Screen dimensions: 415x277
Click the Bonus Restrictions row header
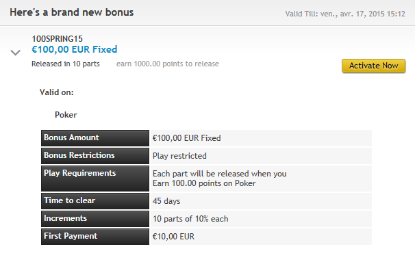click(95, 156)
